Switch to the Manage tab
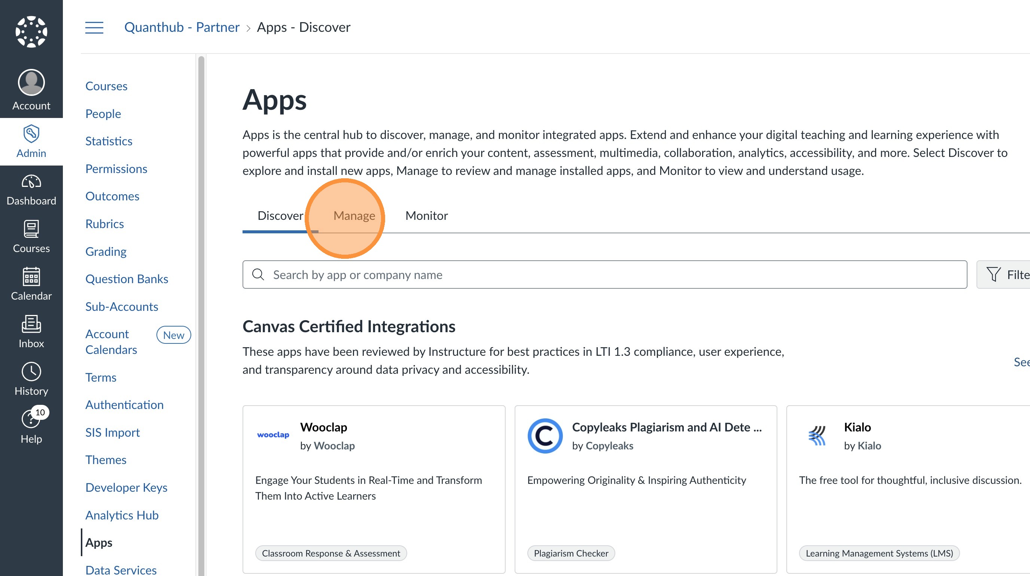Screen dimensions: 1030x576 (x=354, y=216)
